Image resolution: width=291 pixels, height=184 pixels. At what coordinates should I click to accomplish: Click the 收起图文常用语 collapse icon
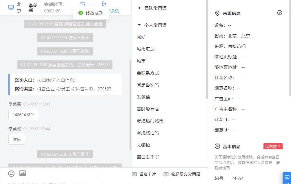click(166, 174)
